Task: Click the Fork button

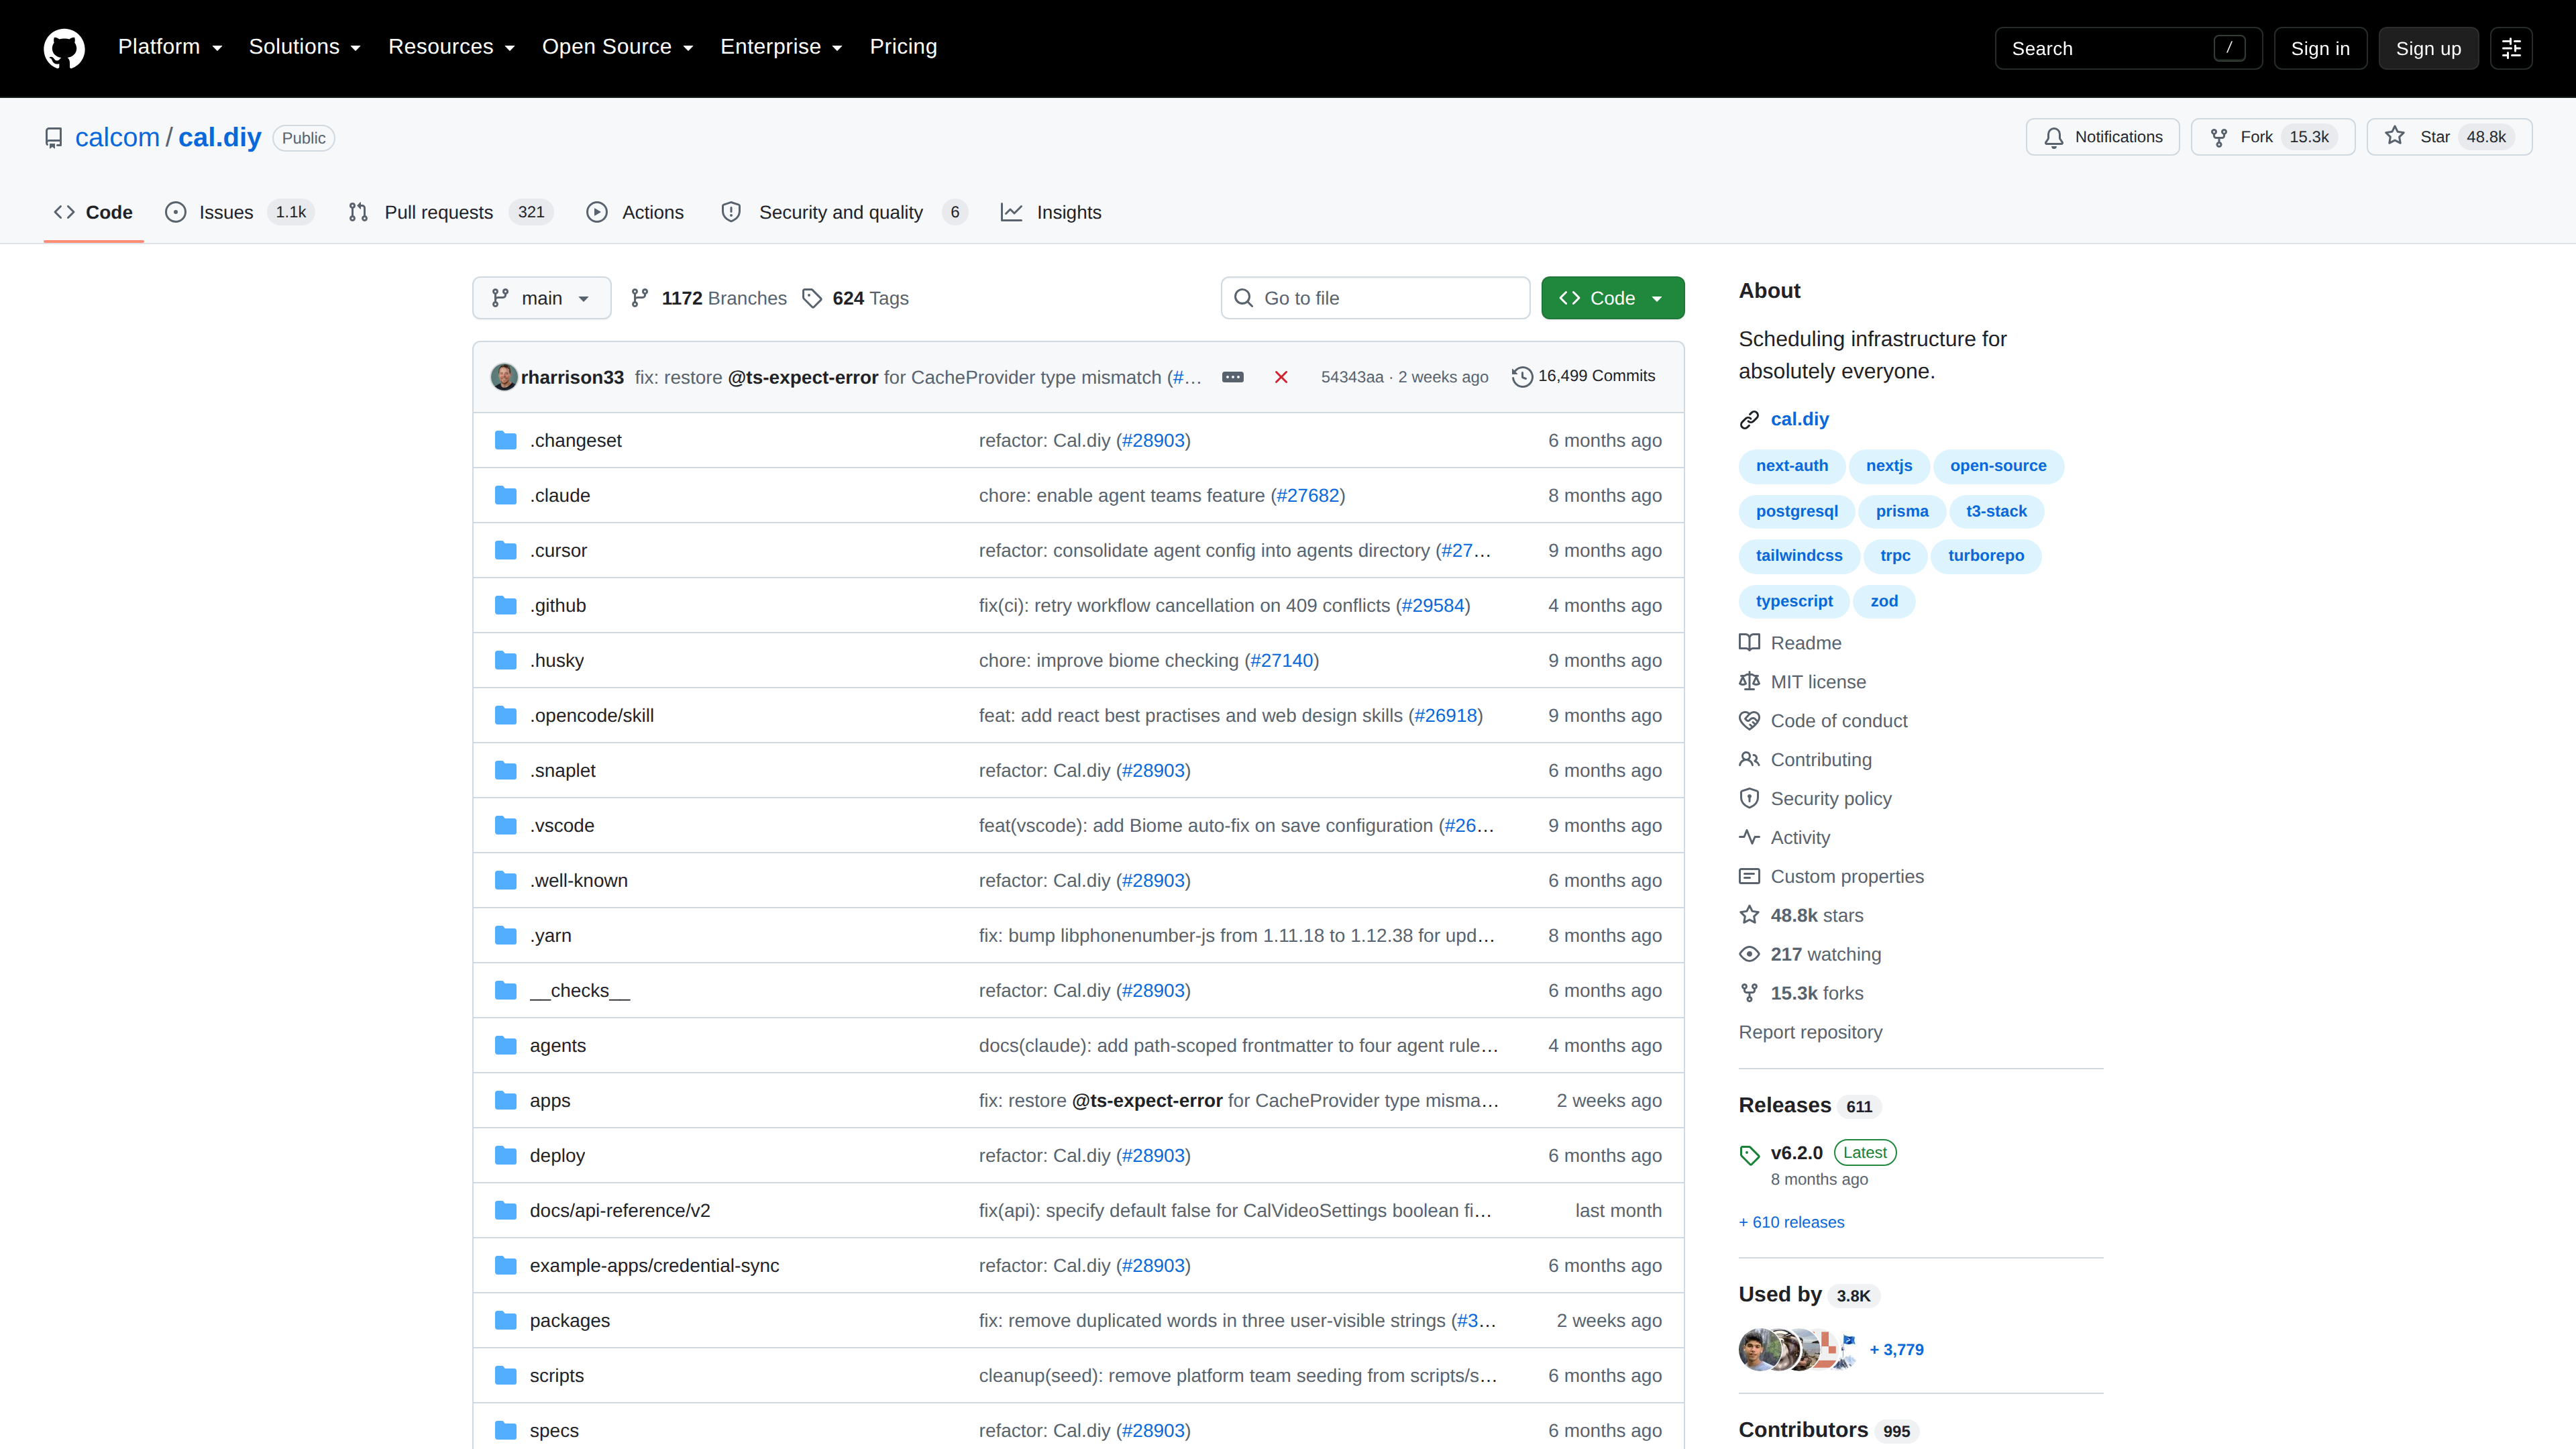Action: [2272, 137]
